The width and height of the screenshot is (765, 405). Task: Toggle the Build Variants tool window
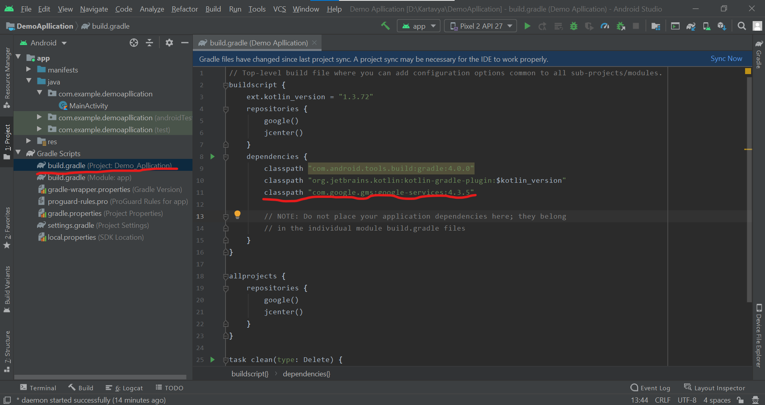pyautogui.click(x=7, y=289)
